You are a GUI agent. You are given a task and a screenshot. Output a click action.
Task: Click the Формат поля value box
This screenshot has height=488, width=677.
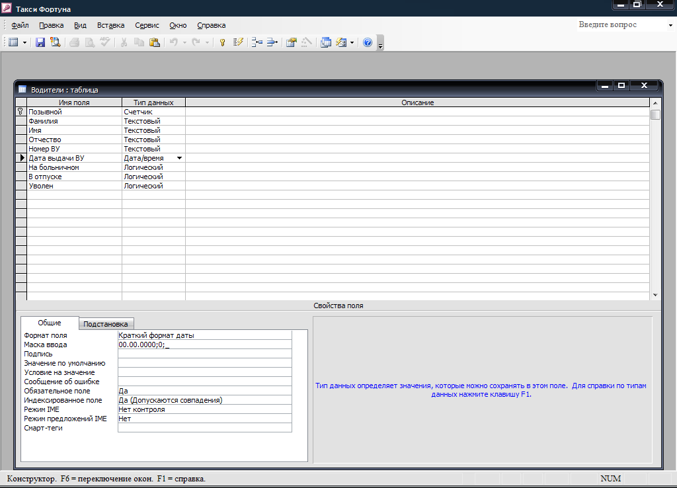point(205,335)
